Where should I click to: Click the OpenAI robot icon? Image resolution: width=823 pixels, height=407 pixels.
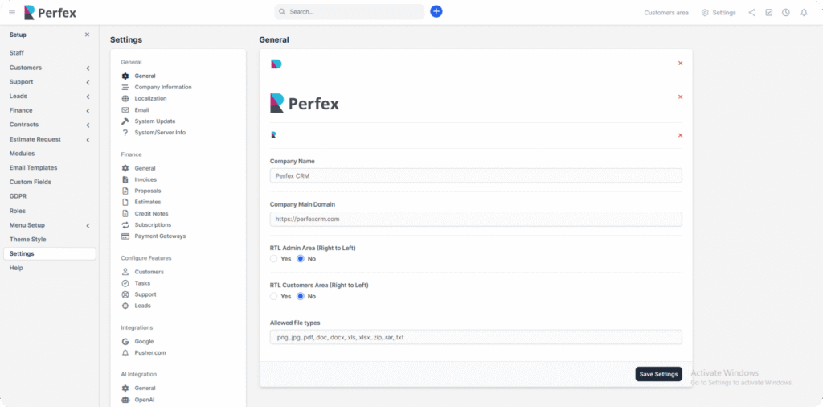point(125,400)
